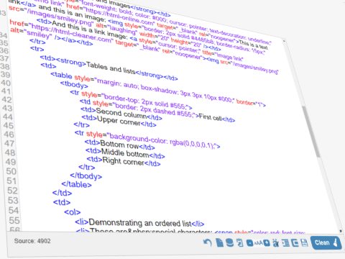
Task: Click the indent lines icon
Action: click(285, 243)
